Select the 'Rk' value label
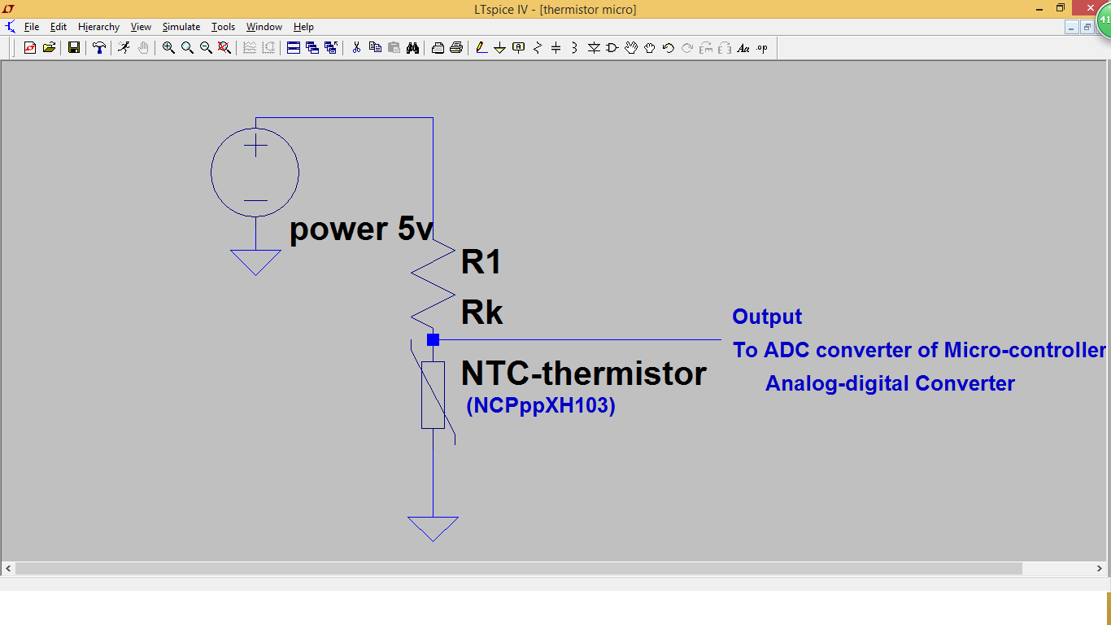Viewport: 1111px width, 625px height. [482, 312]
